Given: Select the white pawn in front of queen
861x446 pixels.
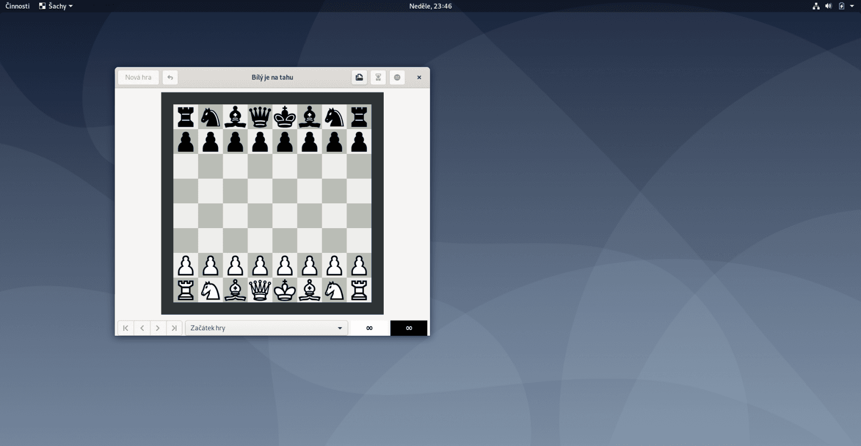Looking at the screenshot, I should [260, 266].
